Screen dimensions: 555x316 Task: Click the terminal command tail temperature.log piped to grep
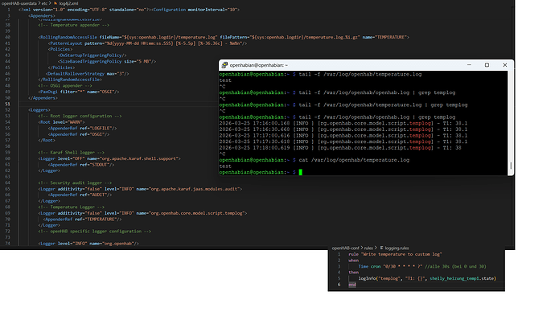[383, 105]
